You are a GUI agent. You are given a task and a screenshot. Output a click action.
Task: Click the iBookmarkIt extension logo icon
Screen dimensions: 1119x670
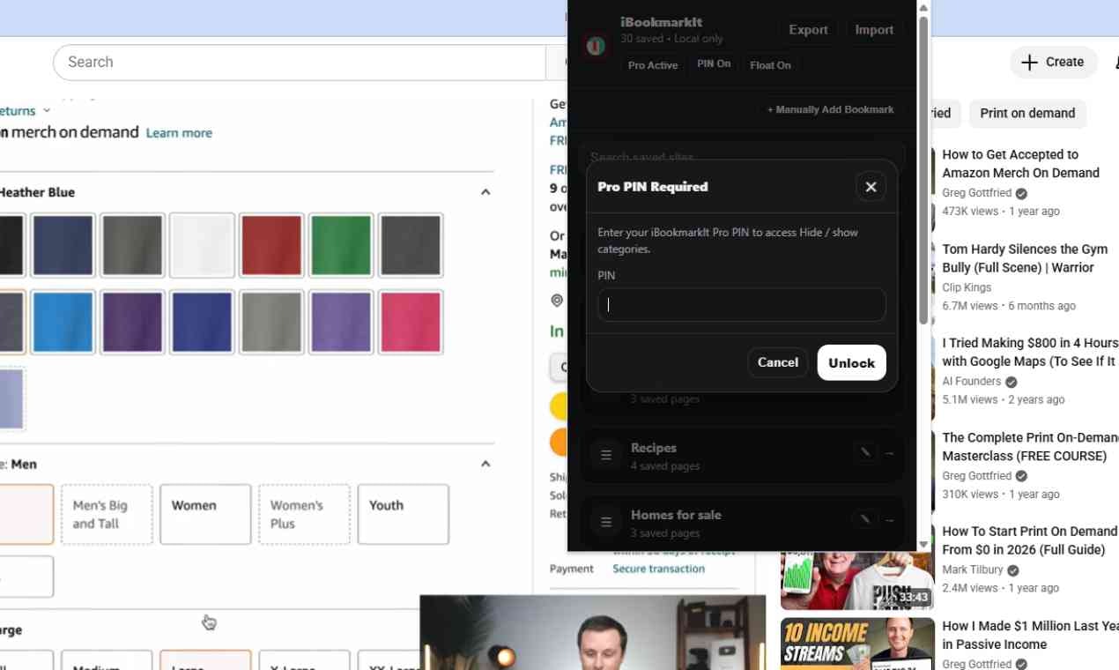point(596,46)
